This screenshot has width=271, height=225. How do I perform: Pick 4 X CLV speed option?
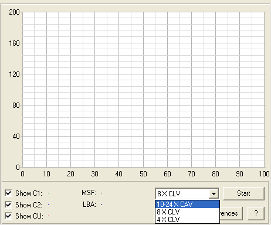187,219
